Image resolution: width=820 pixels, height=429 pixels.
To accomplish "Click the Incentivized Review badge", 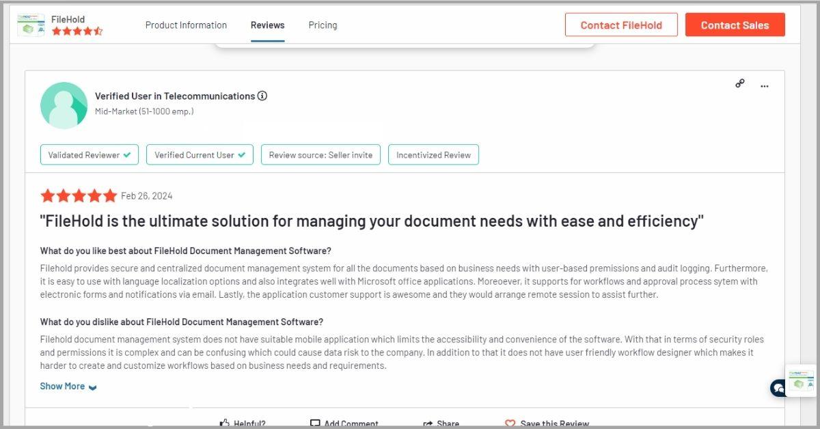I will tap(433, 155).
